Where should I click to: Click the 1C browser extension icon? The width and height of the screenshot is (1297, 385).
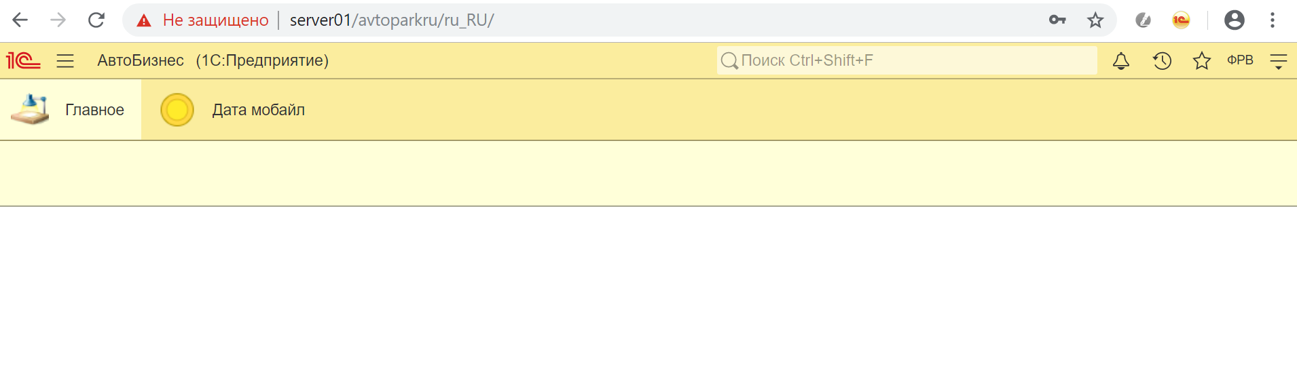(1181, 20)
